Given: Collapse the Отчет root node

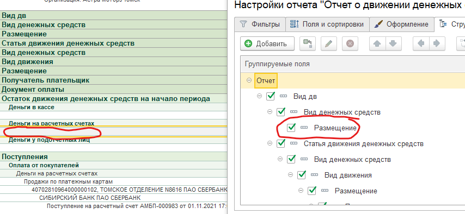Looking at the screenshot, I should [x=249, y=80].
